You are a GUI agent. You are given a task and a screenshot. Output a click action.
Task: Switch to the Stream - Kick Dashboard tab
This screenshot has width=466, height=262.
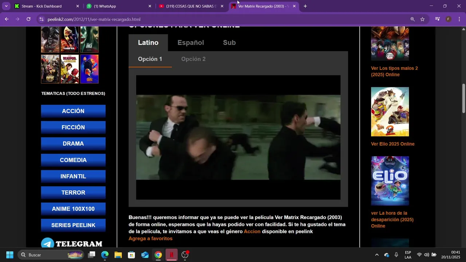pyautogui.click(x=47, y=6)
